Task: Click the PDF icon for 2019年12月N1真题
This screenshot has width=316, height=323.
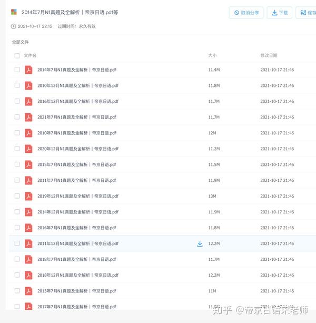Action: tap(28, 196)
